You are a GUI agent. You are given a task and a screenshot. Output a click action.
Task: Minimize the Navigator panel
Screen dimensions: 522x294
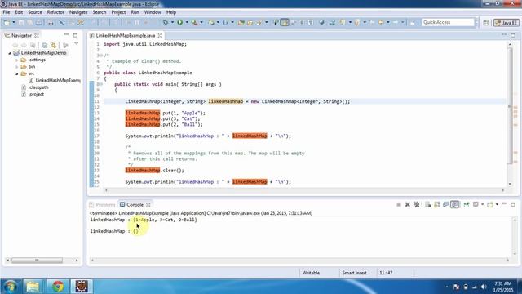[66, 35]
